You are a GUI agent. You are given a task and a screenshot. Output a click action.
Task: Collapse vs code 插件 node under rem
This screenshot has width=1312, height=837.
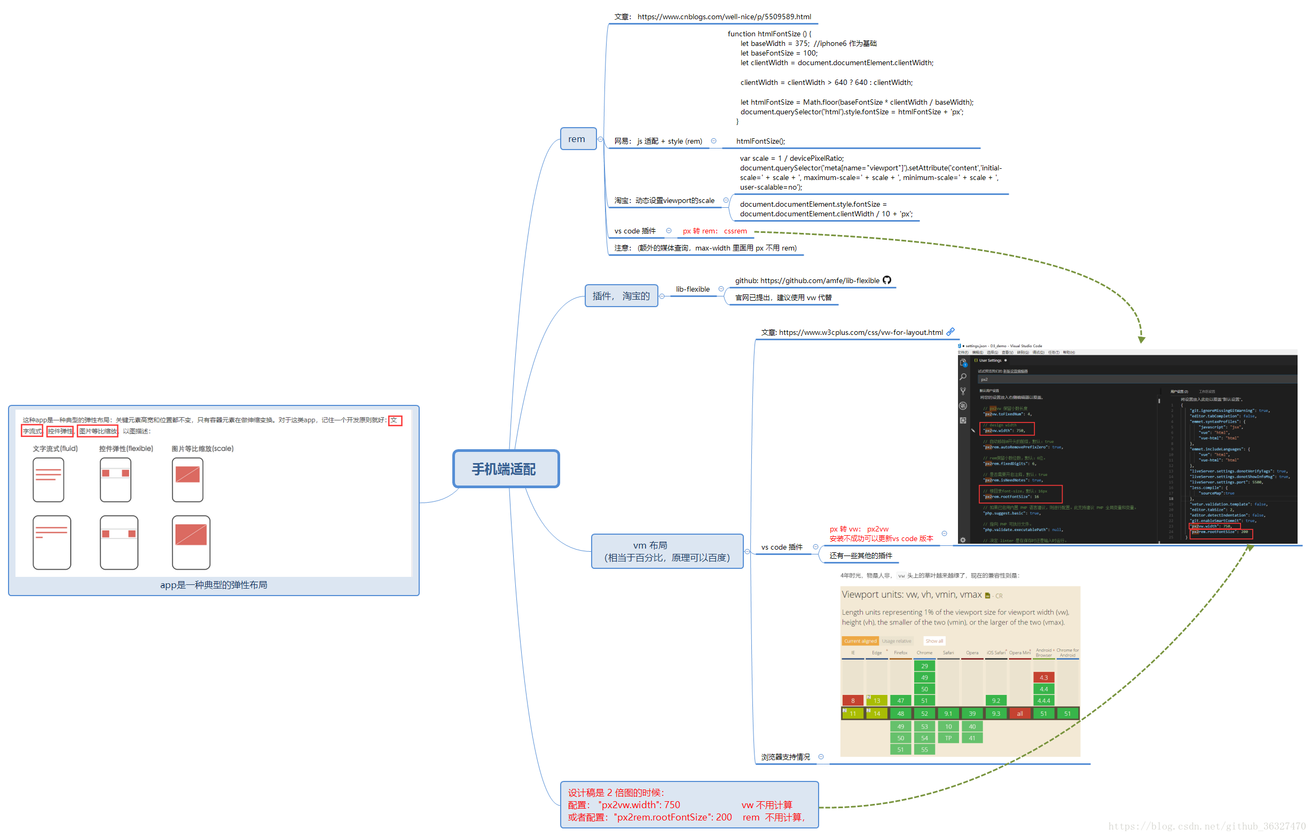[669, 231]
